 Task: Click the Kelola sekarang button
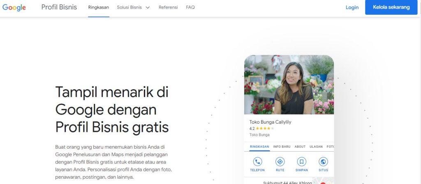pyautogui.click(x=391, y=7)
